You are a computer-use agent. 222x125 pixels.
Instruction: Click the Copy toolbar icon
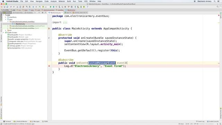coord(20,7)
